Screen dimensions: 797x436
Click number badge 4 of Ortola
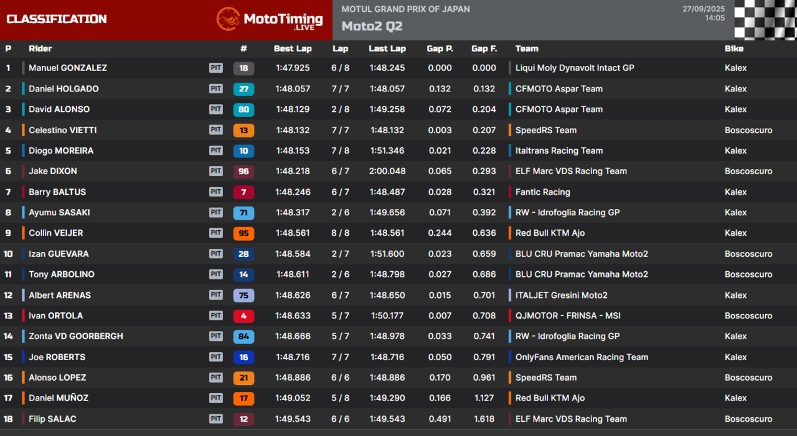click(x=243, y=316)
